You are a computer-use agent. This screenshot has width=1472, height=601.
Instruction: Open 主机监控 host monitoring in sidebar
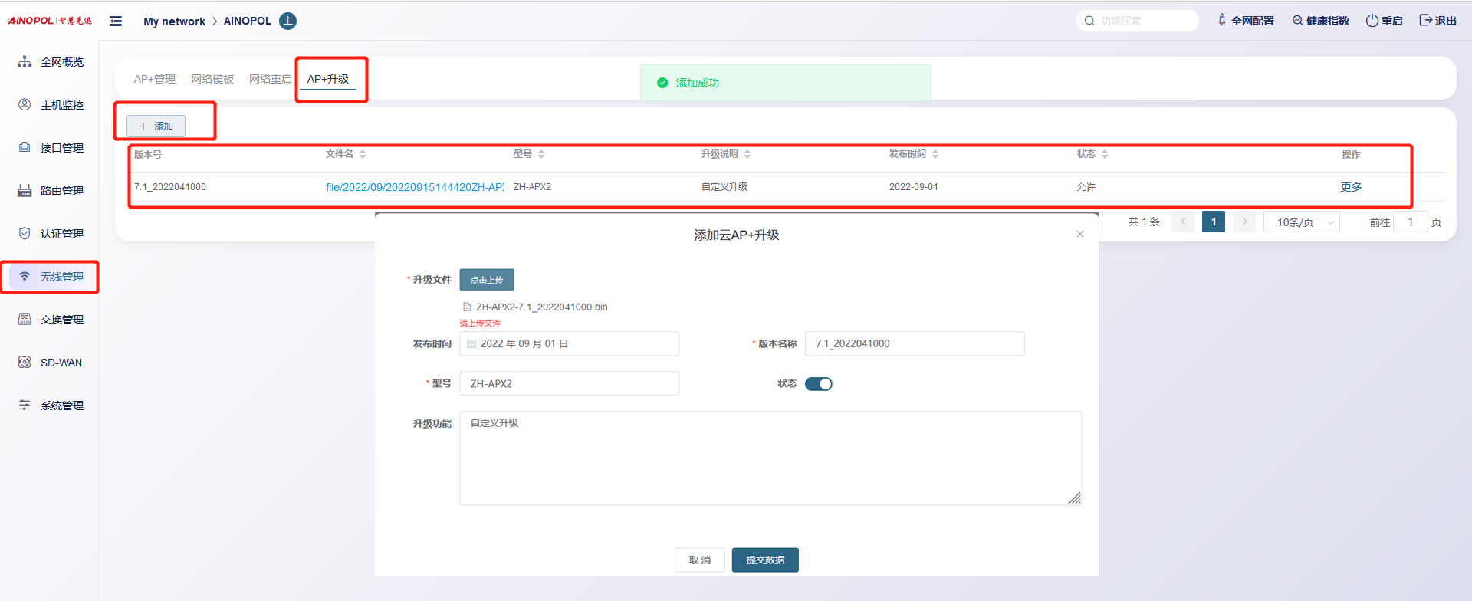pos(51,105)
